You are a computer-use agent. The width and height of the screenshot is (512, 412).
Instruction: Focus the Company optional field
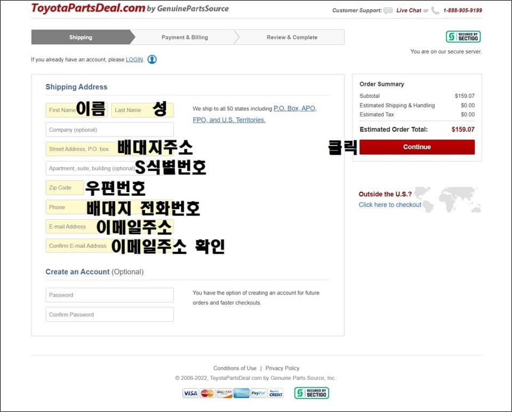coord(110,130)
